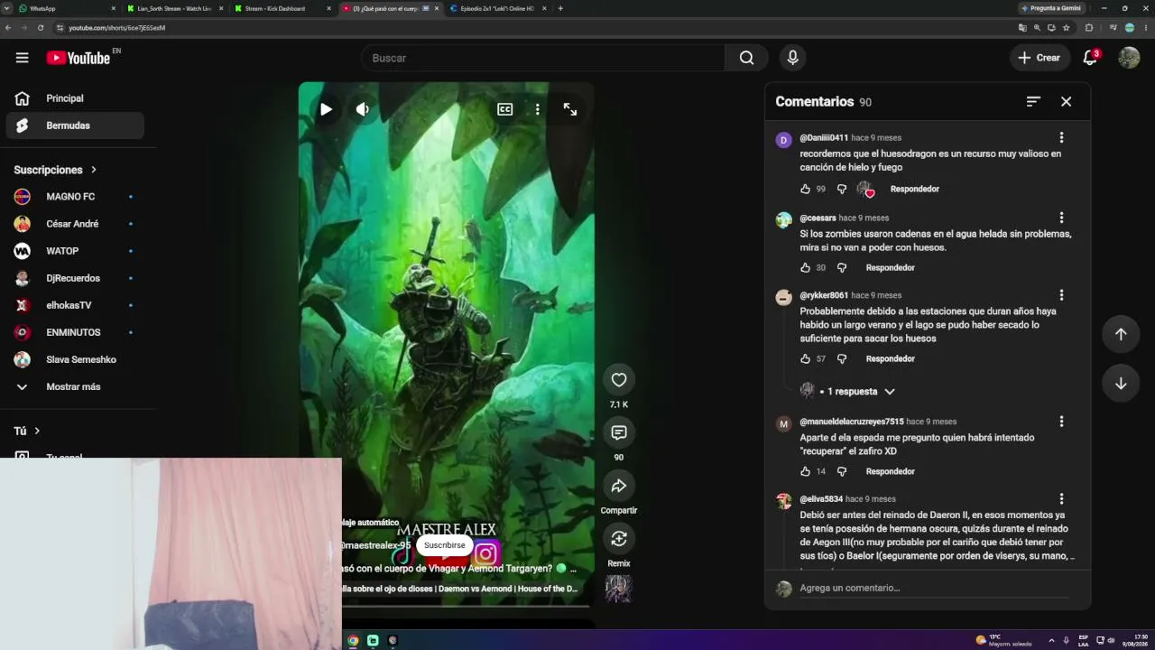The width and height of the screenshot is (1155, 650).
Task: Start voice search with the microphone
Action: [x=792, y=58]
